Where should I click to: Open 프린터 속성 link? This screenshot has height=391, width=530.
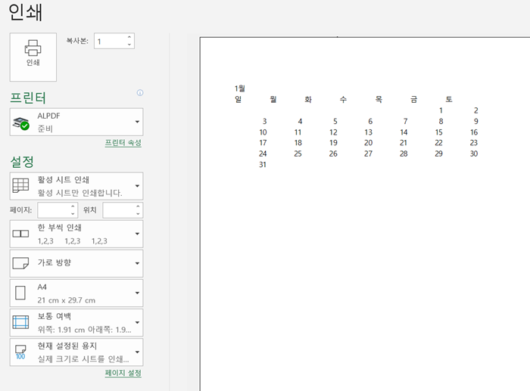click(x=123, y=143)
